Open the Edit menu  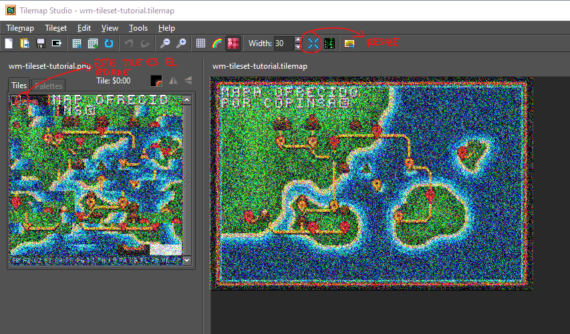(84, 28)
